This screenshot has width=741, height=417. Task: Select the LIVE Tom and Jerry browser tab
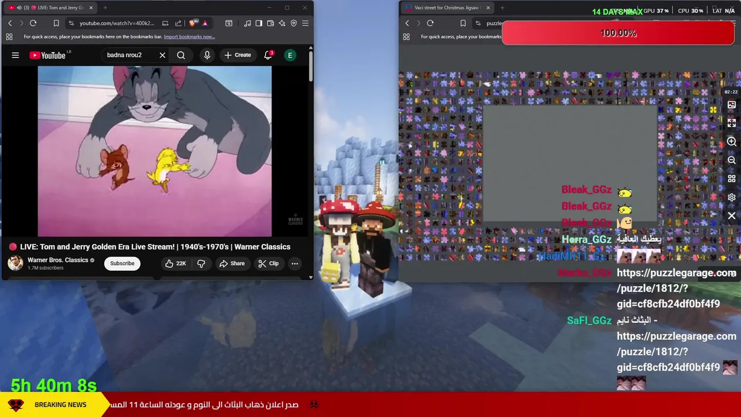coord(51,8)
